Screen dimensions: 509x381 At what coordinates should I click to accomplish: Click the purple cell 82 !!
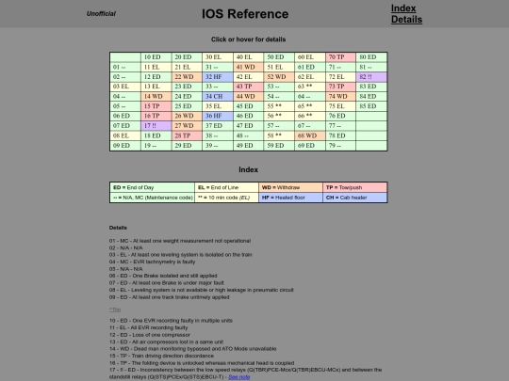(x=371, y=77)
